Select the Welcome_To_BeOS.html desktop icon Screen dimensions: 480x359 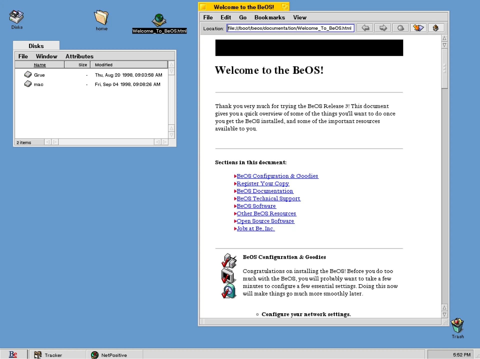(x=159, y=21)
